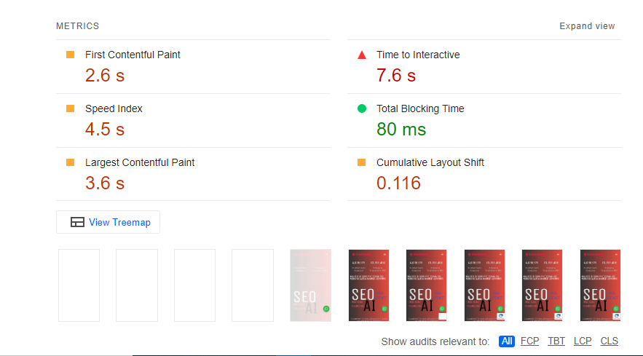Click the METRICS section heading
The image size is (643, 356).
tap(77, 25)
